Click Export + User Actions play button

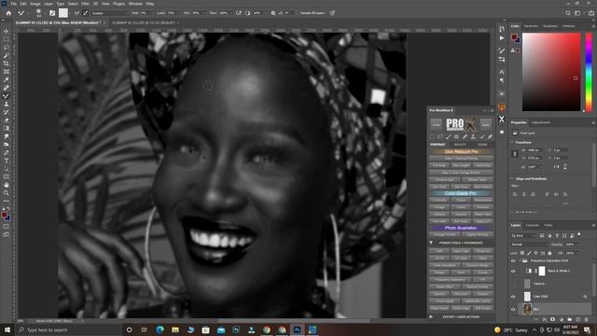pyautogui.click(x=431, y=316)
